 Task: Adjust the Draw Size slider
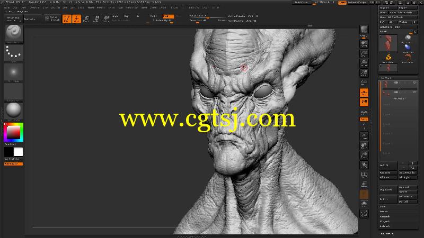(x=208, y=21)
